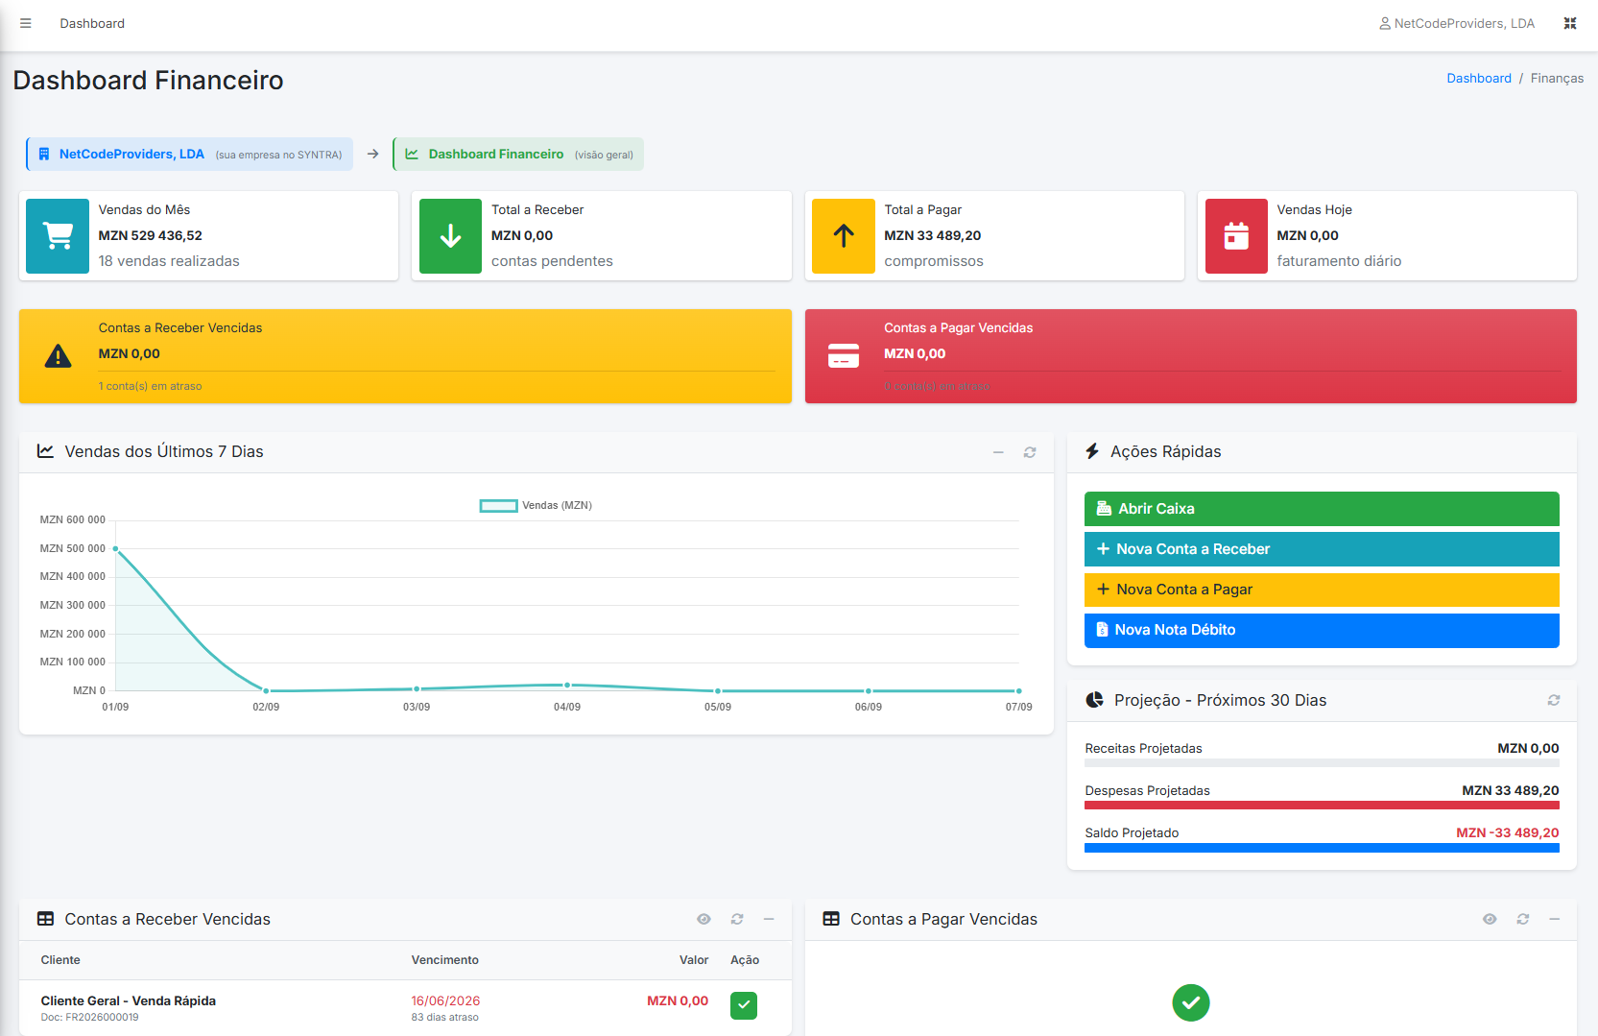1598x1036 pixels.
Task: Click the table icon in Contas a Pagar Vencidas header
Action: click(831, 919)
